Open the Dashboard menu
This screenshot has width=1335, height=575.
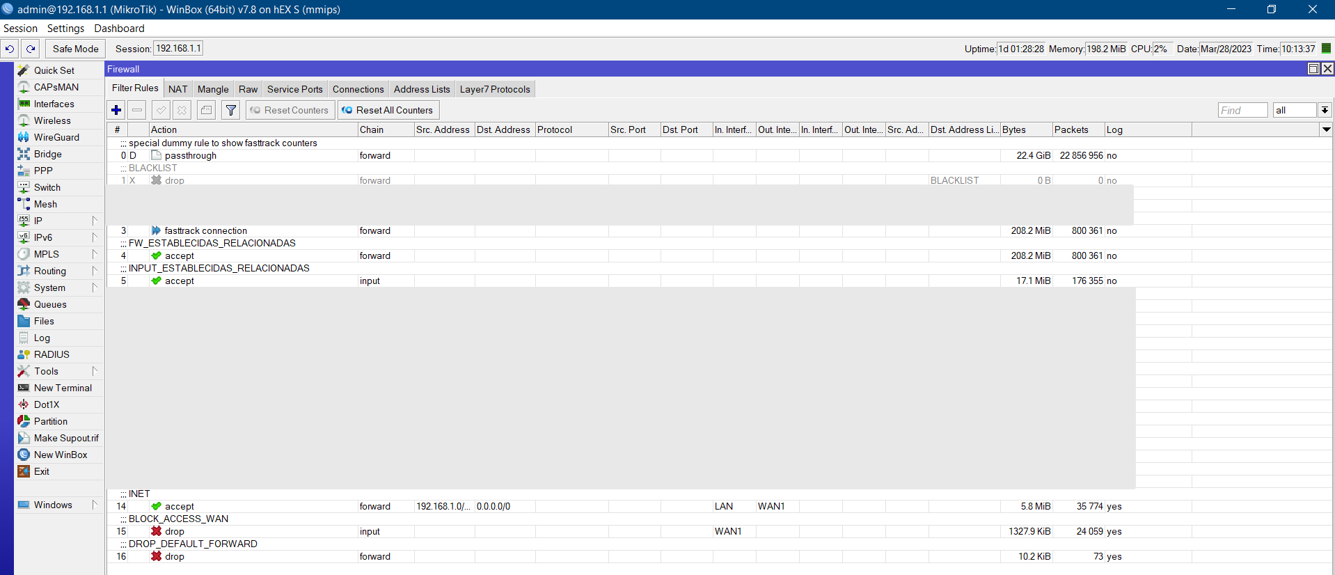tap(119, 29)
